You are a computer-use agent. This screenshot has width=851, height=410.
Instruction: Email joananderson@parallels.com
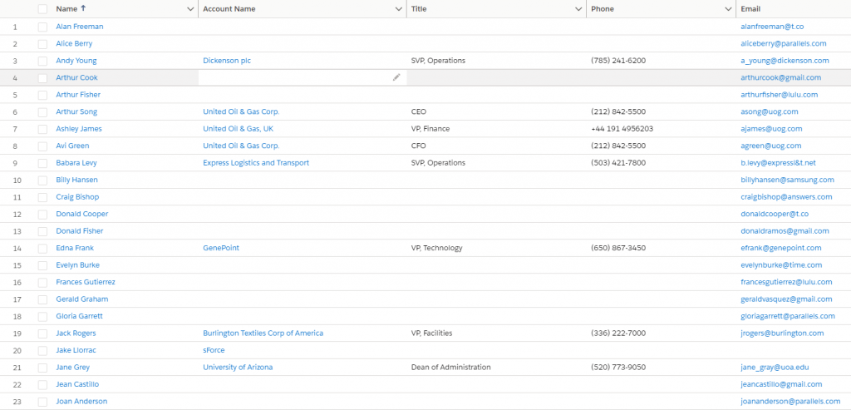click(x=791, y=402)
